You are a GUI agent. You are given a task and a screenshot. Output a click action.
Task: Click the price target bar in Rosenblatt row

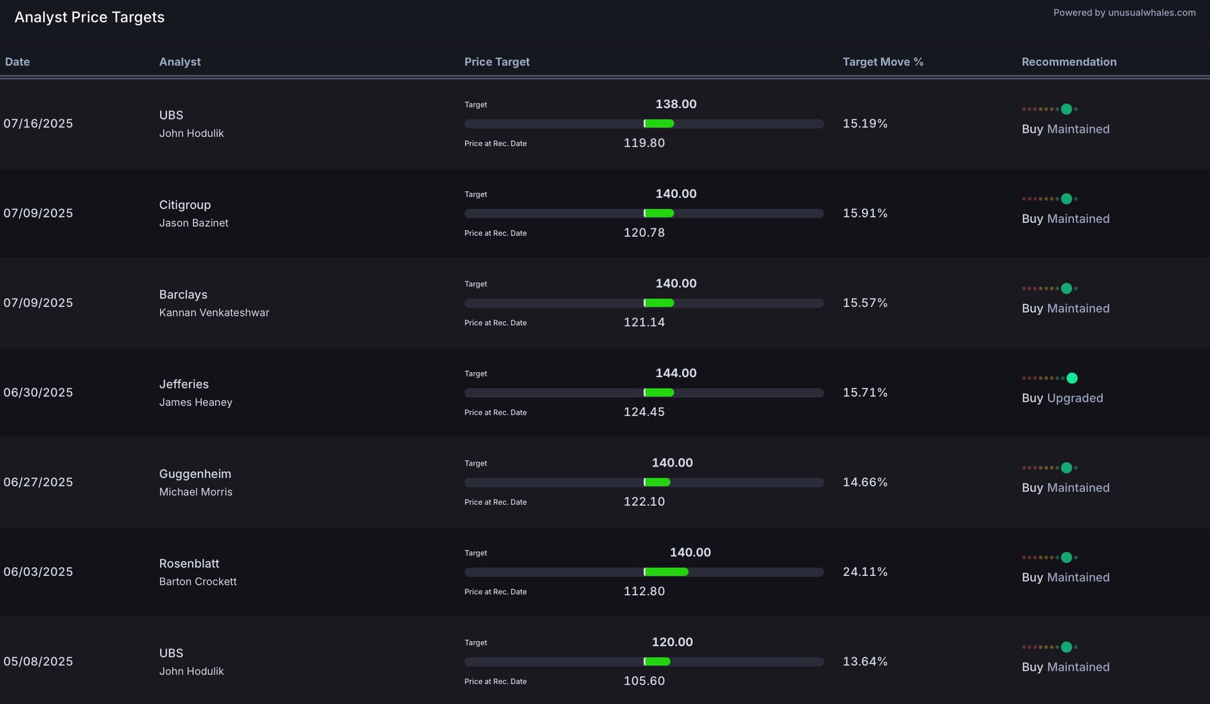click(644, 572)
